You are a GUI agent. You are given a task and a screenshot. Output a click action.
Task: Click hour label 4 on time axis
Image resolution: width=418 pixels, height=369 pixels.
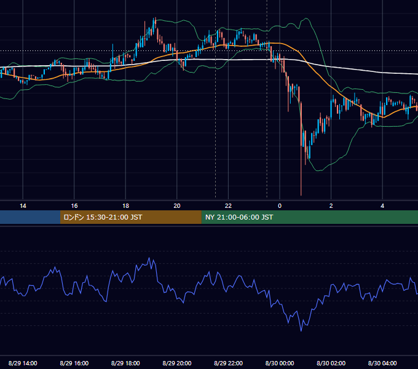(382, 206)
